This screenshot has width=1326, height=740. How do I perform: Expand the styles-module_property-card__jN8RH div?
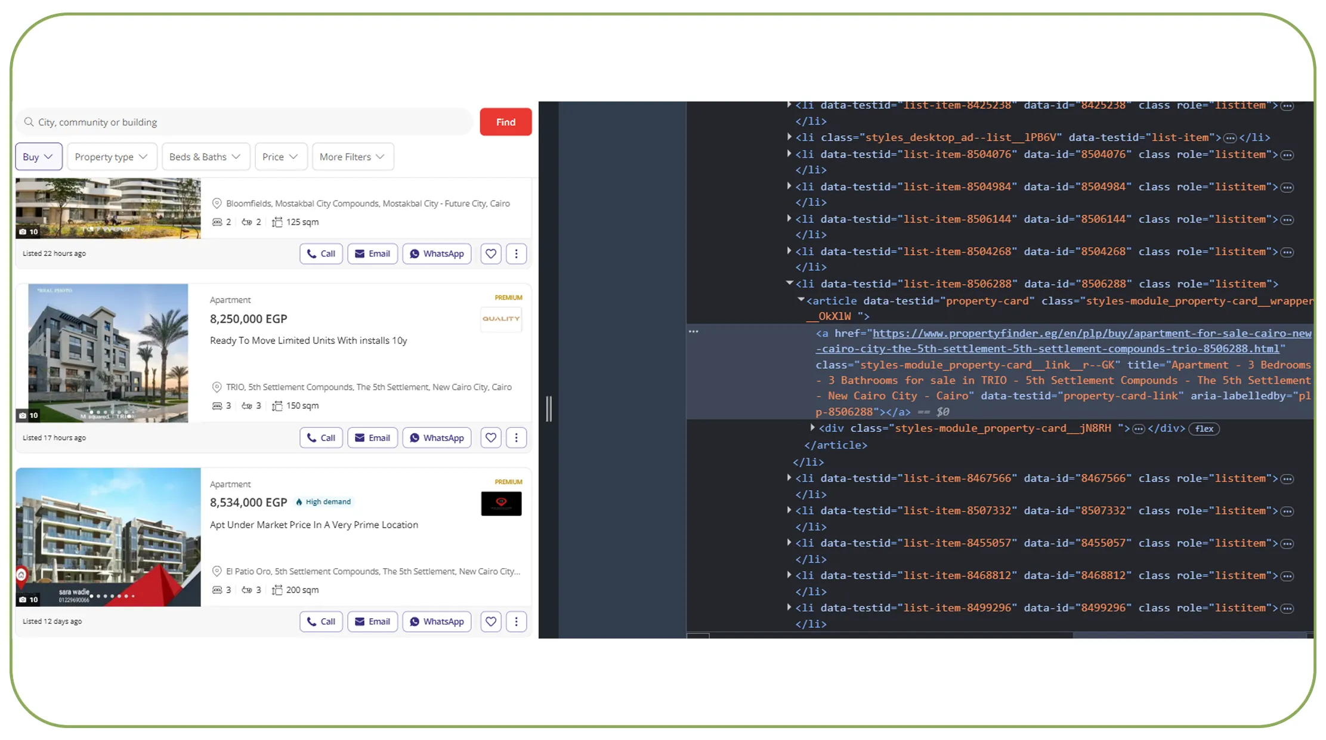[812, 428]
